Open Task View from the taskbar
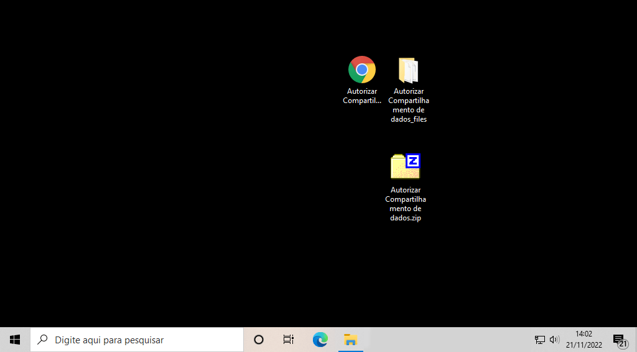Image resolution: width=637 pixels, height=352 pixels. [289, 340]
